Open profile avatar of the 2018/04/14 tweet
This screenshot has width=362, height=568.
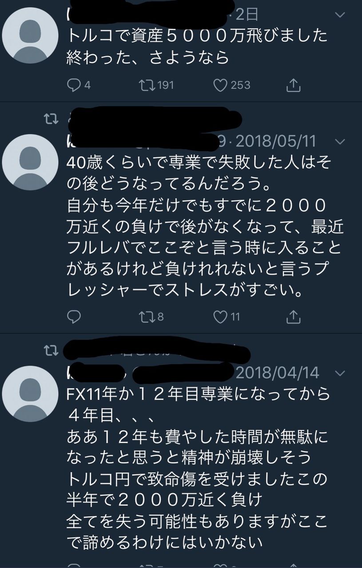[31, 393]
